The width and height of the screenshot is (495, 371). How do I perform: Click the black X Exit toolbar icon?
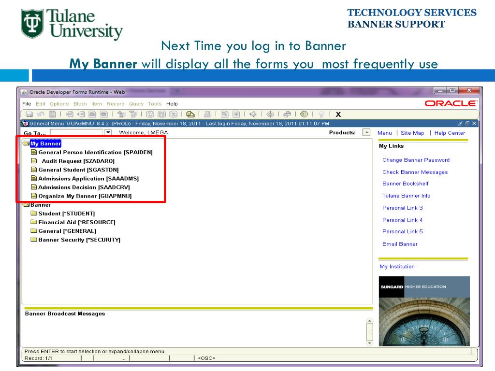tap(338, 114)
